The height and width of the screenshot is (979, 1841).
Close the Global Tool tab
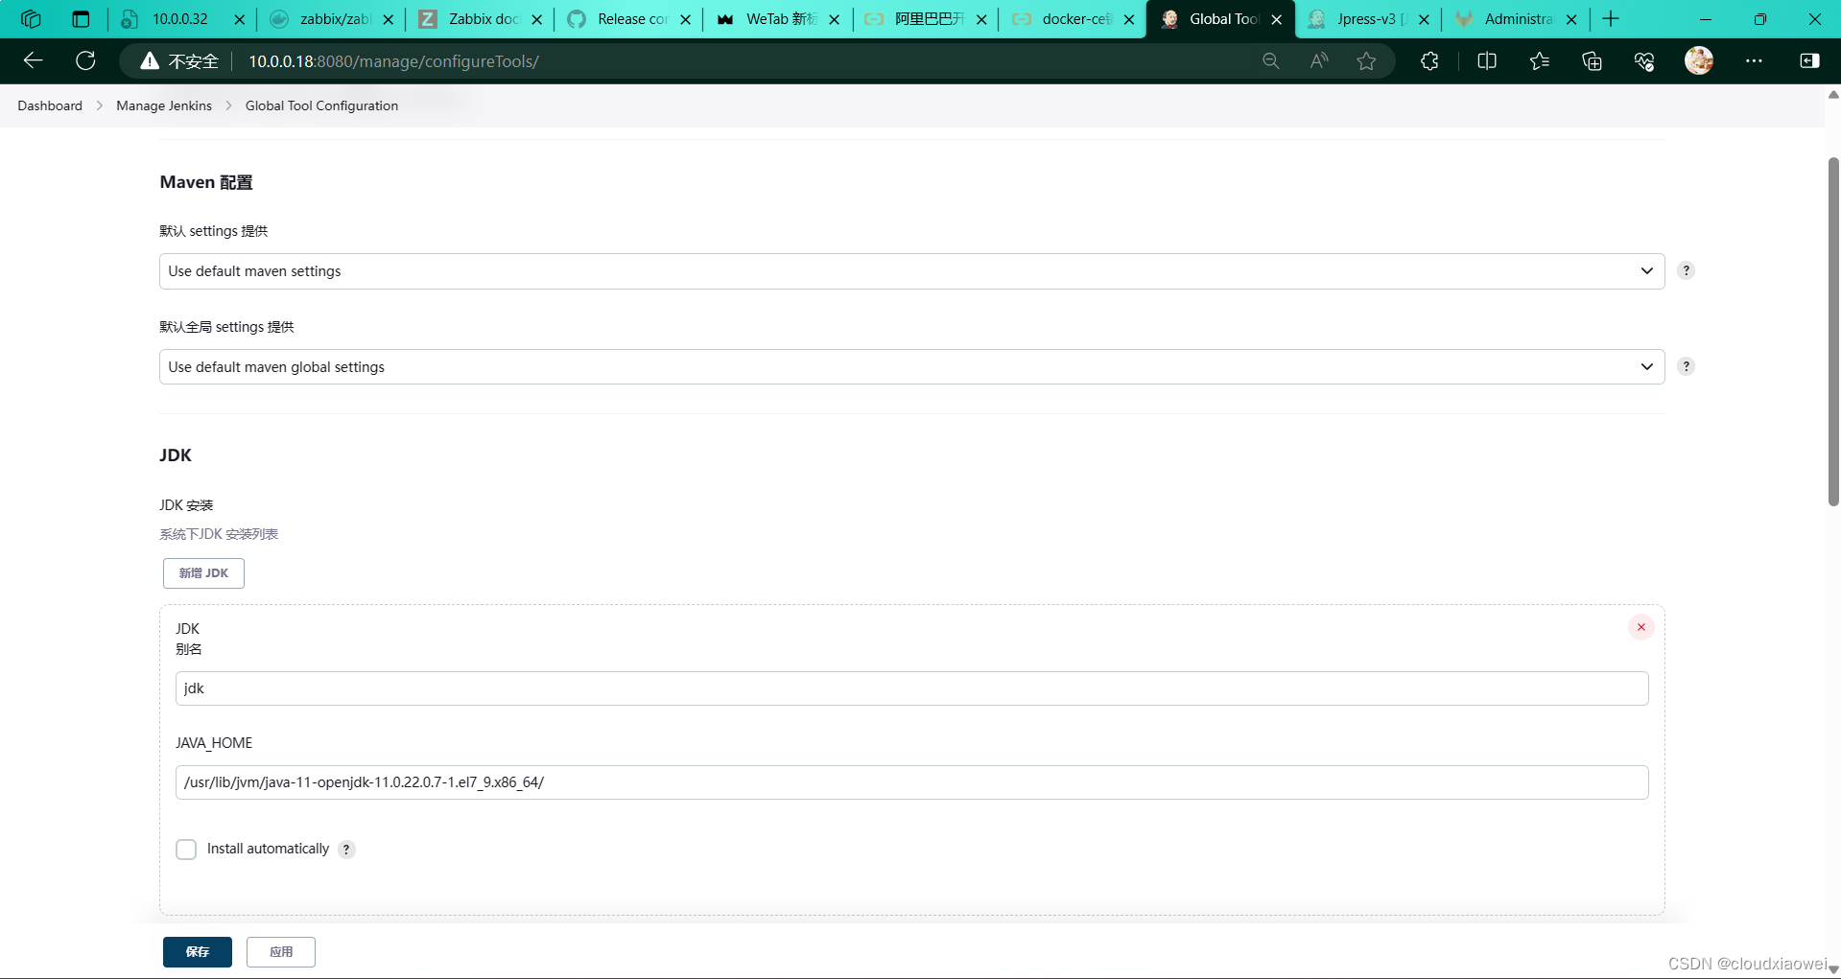pos(1276,19)
